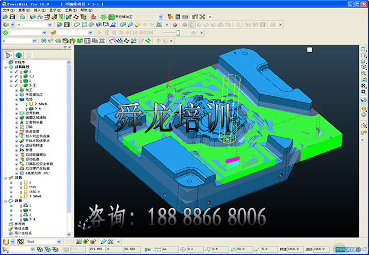Click the simulation speed slider handle

click(x=178, y=33)
